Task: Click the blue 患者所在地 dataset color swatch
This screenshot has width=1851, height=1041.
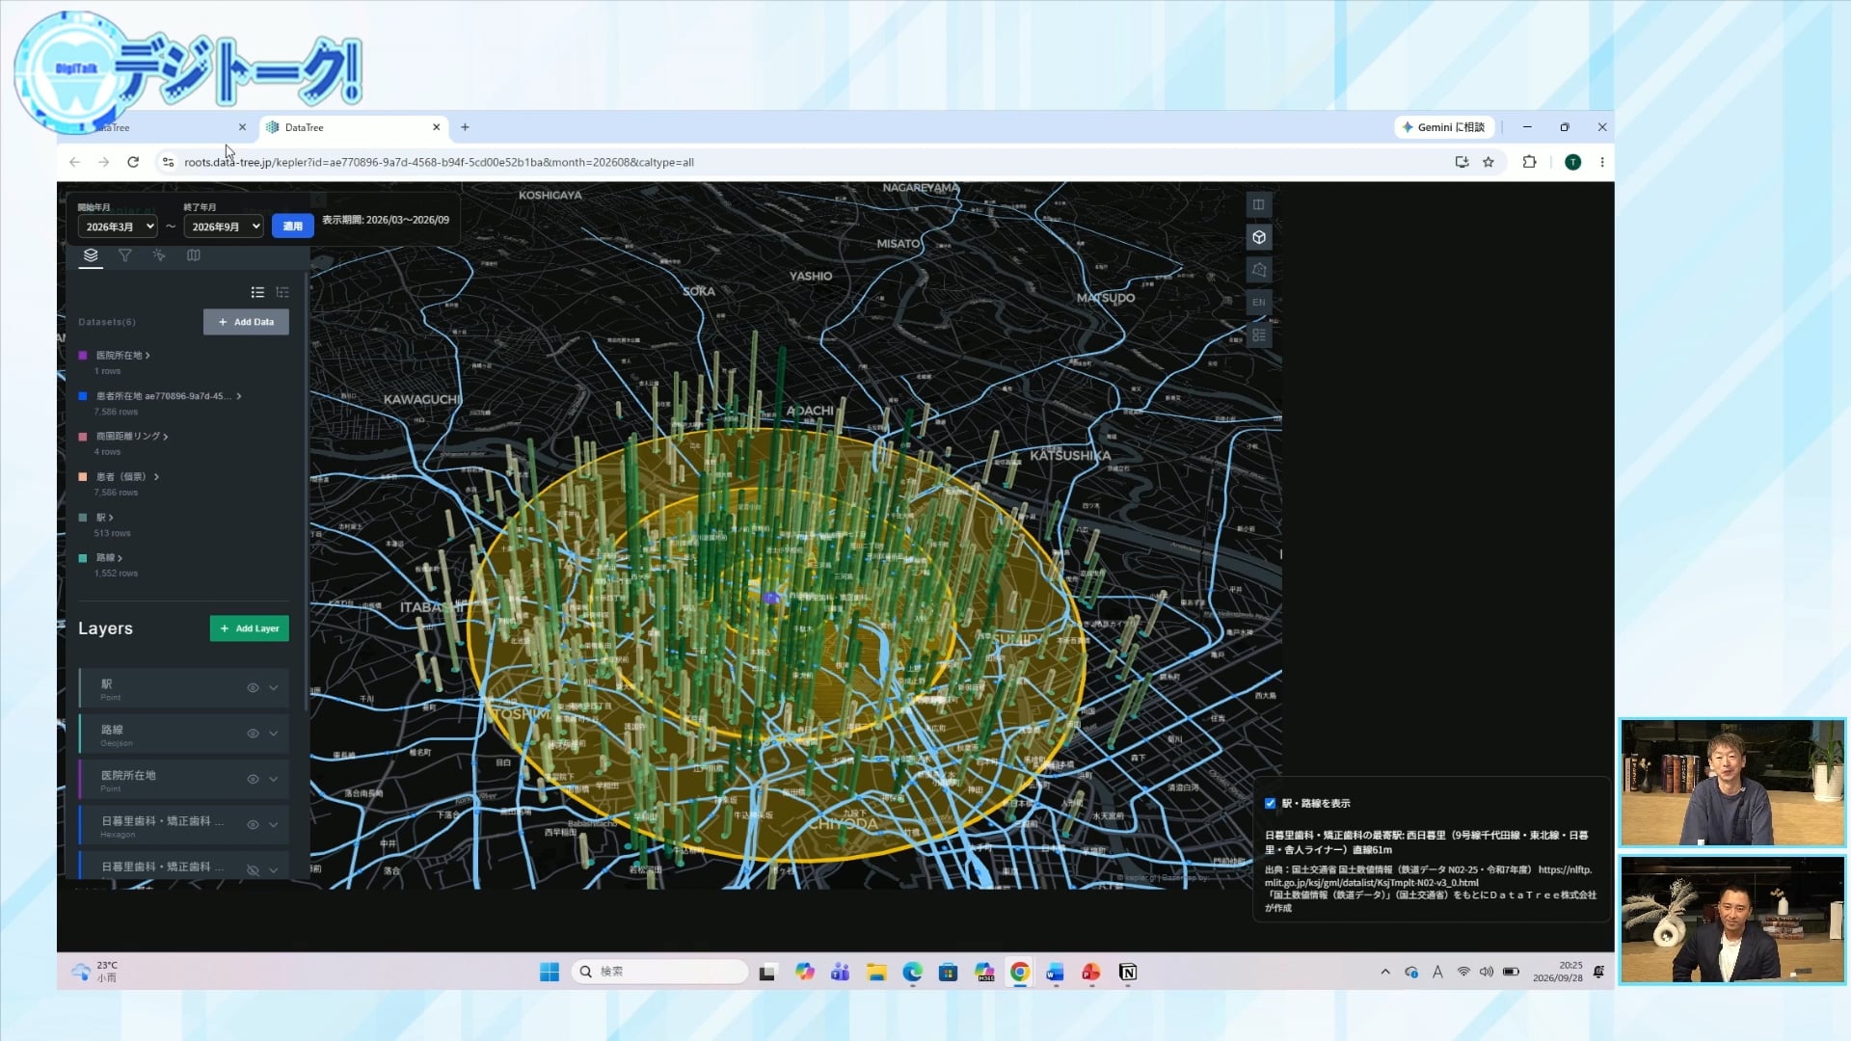Action: coord(83,396)
